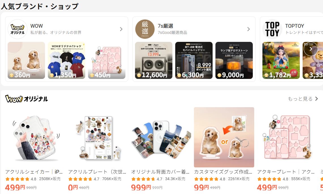
Task: Expand the 7s厳選 shop card chevron
Action: 249,29
